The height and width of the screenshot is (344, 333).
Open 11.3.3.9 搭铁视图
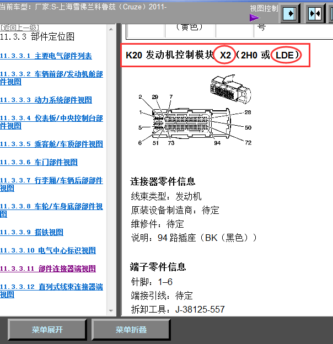(31, 232)
